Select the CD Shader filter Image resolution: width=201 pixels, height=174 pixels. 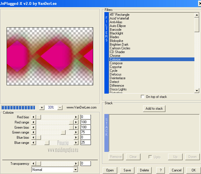152,52
